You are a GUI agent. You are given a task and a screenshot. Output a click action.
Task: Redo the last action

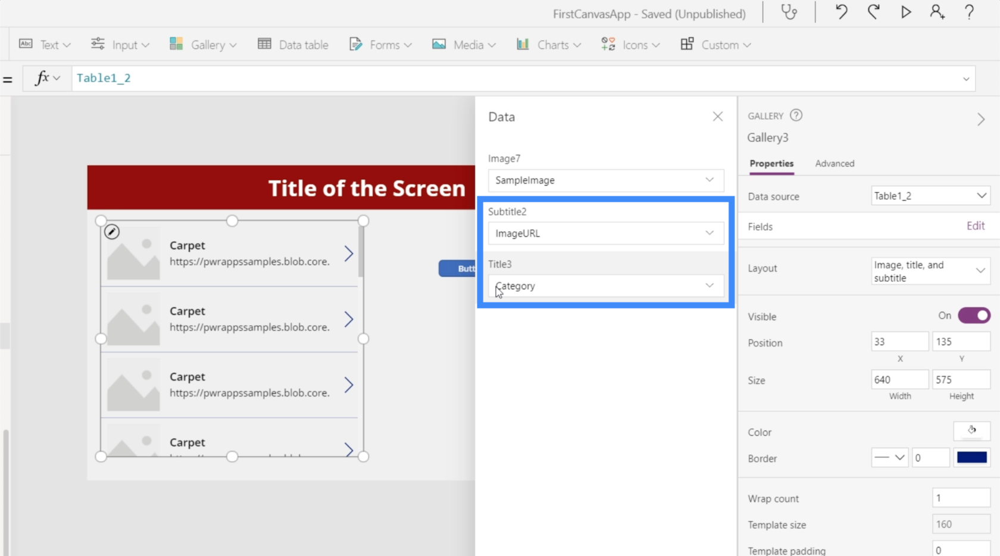pos(873,12)
